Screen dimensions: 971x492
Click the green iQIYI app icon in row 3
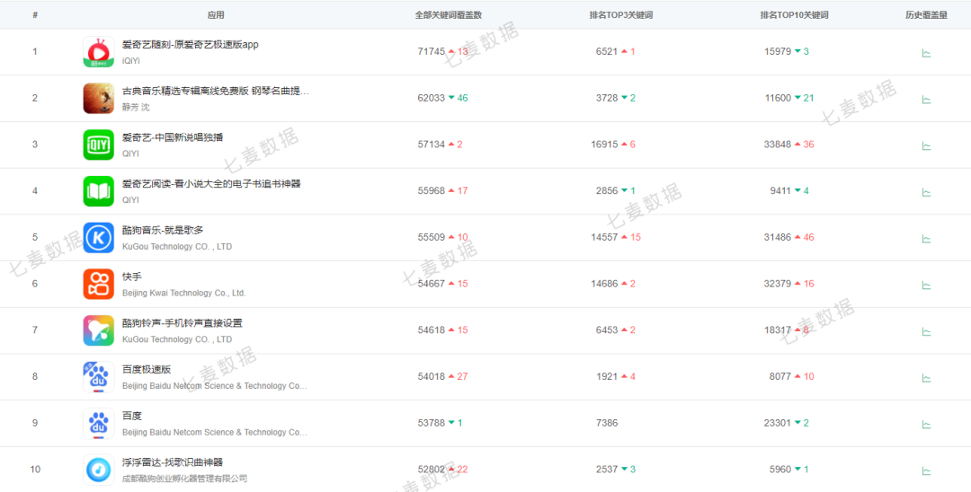point(99,145)
